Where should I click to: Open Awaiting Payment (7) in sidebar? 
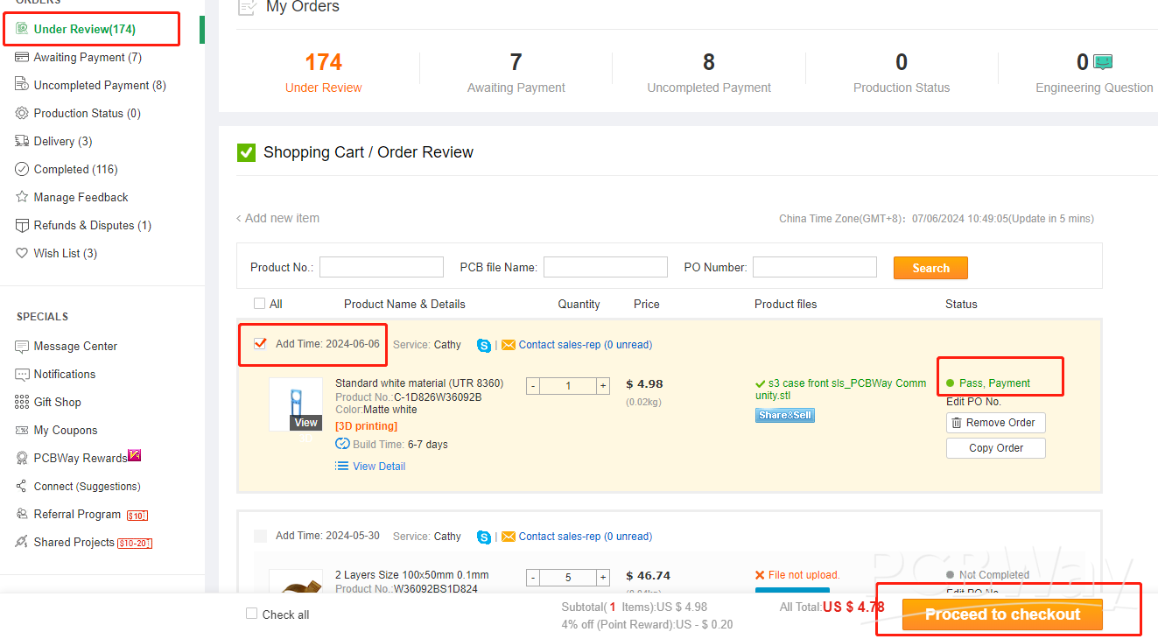pyautogui.click(x=87, y=58)
